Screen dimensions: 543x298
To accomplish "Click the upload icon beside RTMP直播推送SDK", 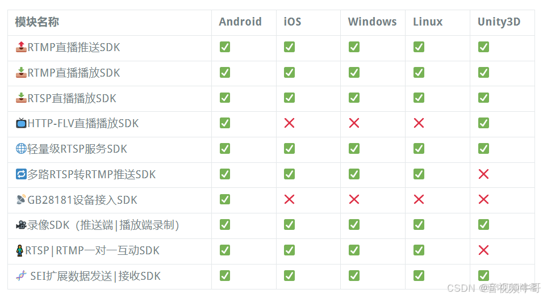I will click(21, 47).
